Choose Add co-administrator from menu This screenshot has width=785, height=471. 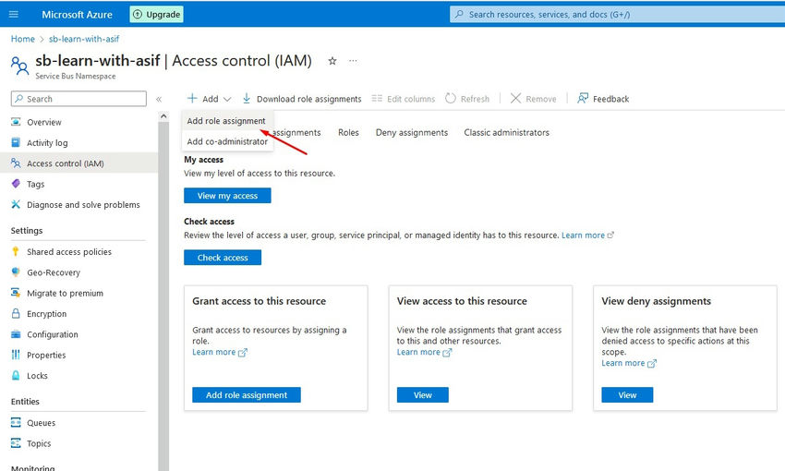pos(227,141)
